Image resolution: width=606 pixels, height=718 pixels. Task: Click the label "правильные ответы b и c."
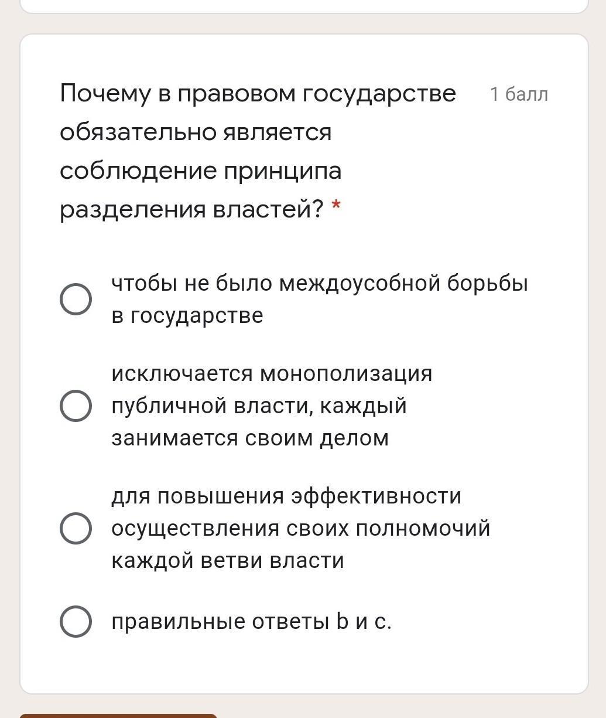click(251, 622)
